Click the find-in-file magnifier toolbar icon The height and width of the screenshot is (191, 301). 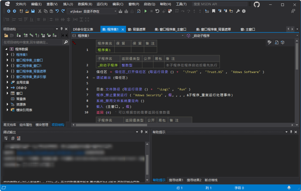coord(139,11)
